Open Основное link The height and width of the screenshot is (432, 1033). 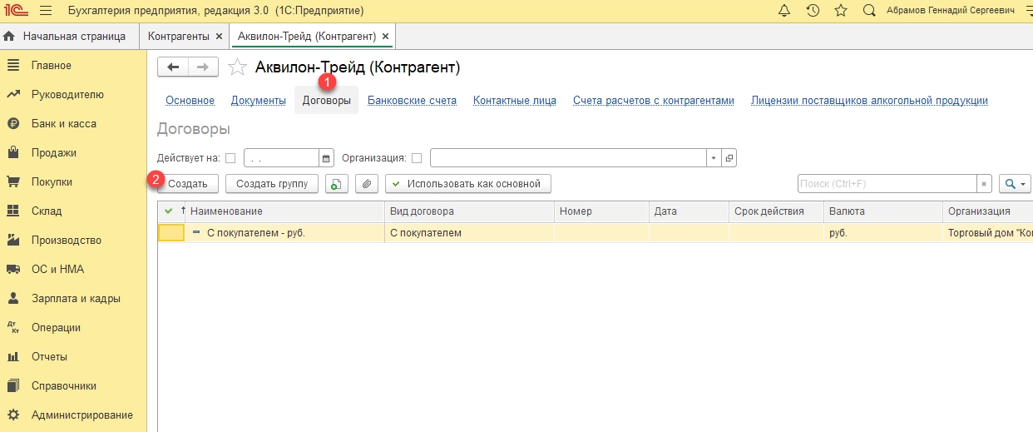pos(190,101)
